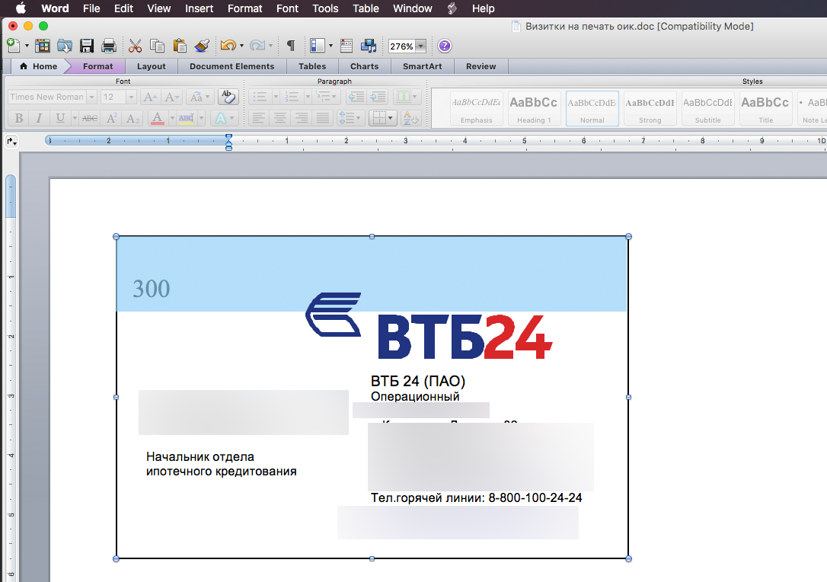The height and width of the screenshot is (582, 827).
Task: Open Help via purple question mark
Action: pos(445,46)
